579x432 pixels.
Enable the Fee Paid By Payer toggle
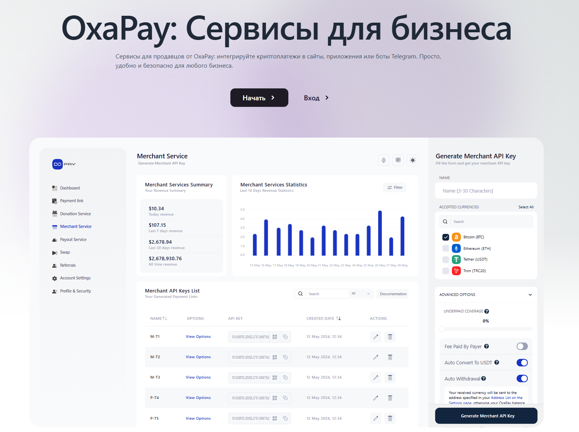pos(522,346)
